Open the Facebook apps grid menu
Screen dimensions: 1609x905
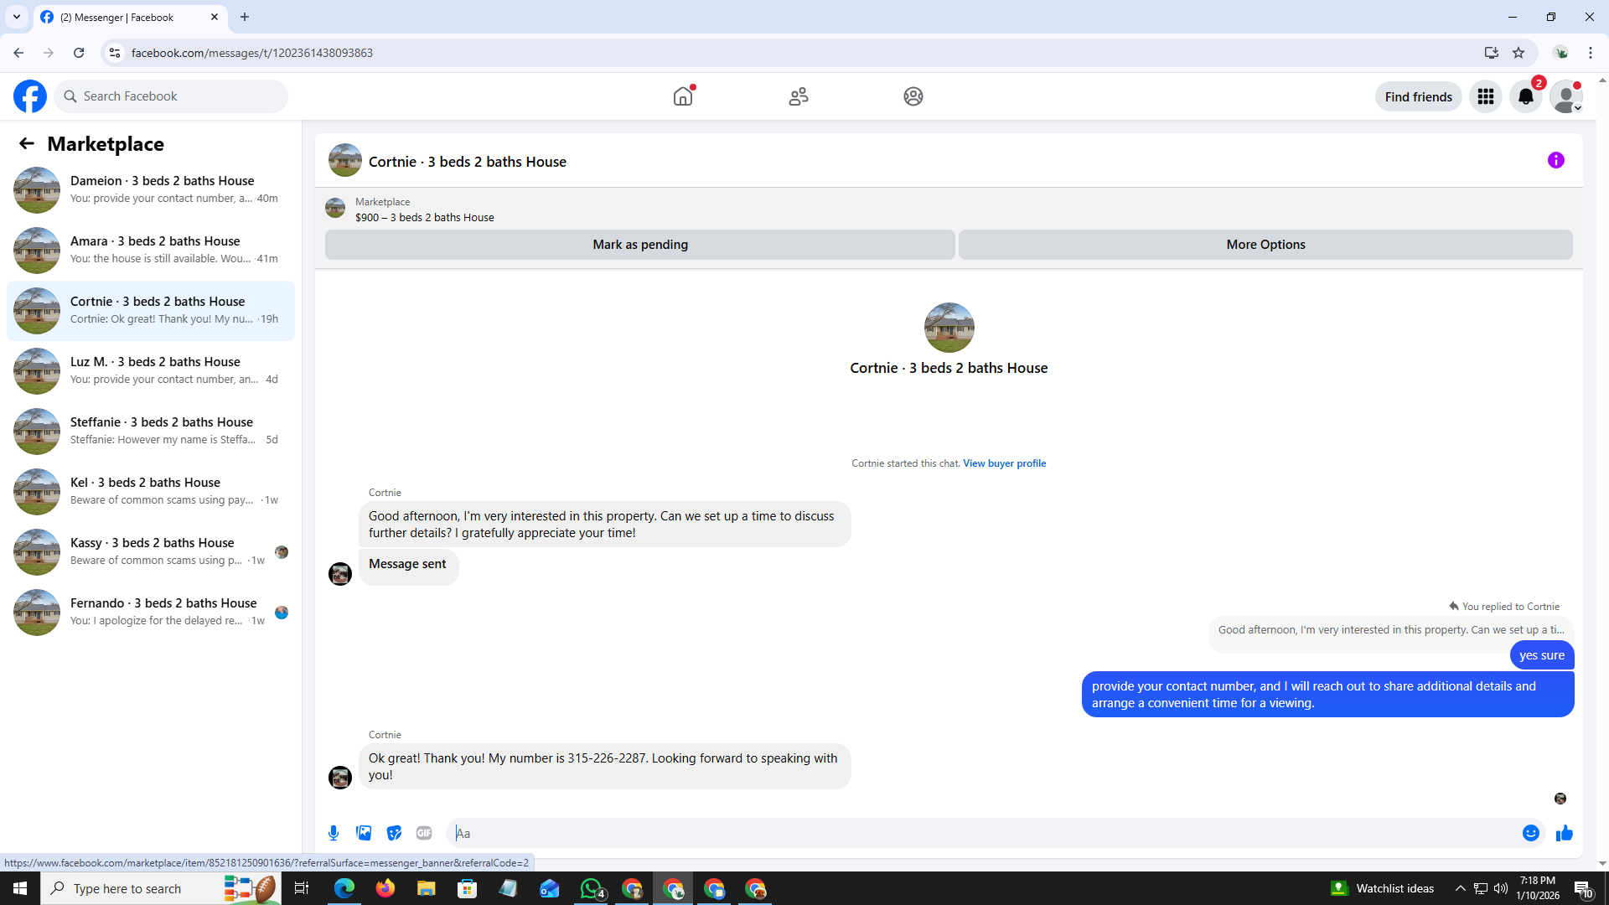(x=1485, y=96)
